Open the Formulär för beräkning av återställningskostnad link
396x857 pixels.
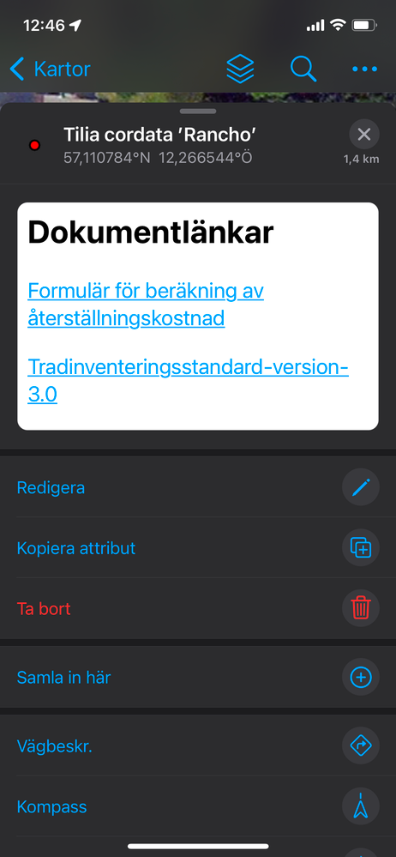click(x=146, y=305)
